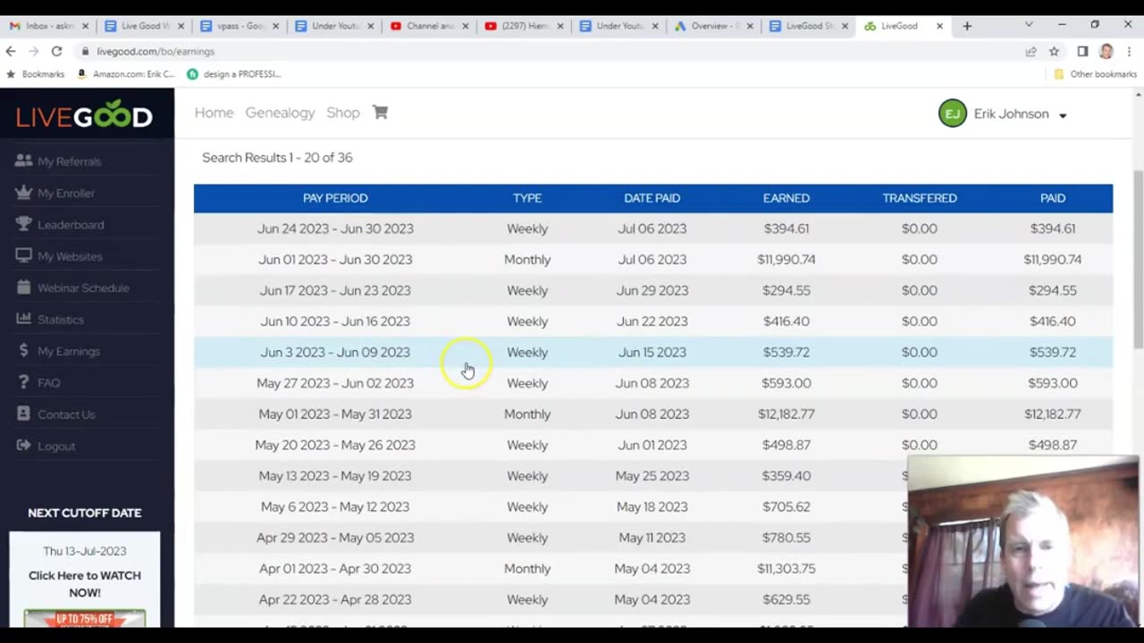
Task: Click the Thu 13-Jul-2023 cutoff date
Action: [85, 551]
